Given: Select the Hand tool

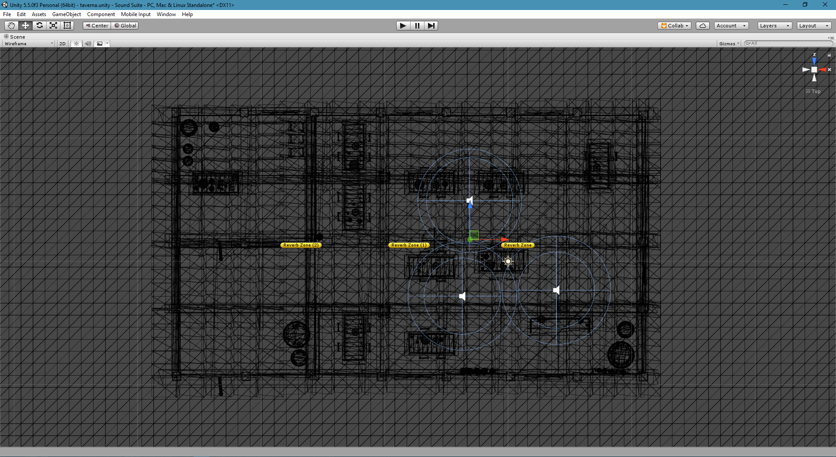Looking at the screenshot, I should (x=11, y=26).
